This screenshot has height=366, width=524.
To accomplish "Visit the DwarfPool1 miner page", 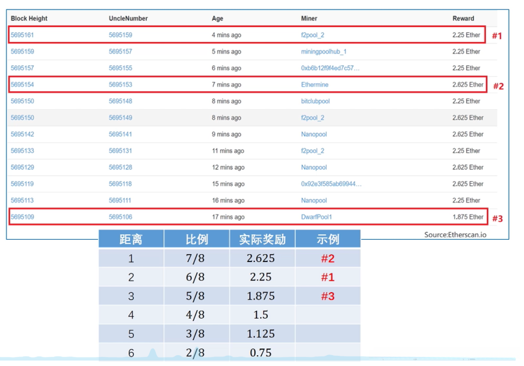I will pyautogui.click(x=316, y=217).
